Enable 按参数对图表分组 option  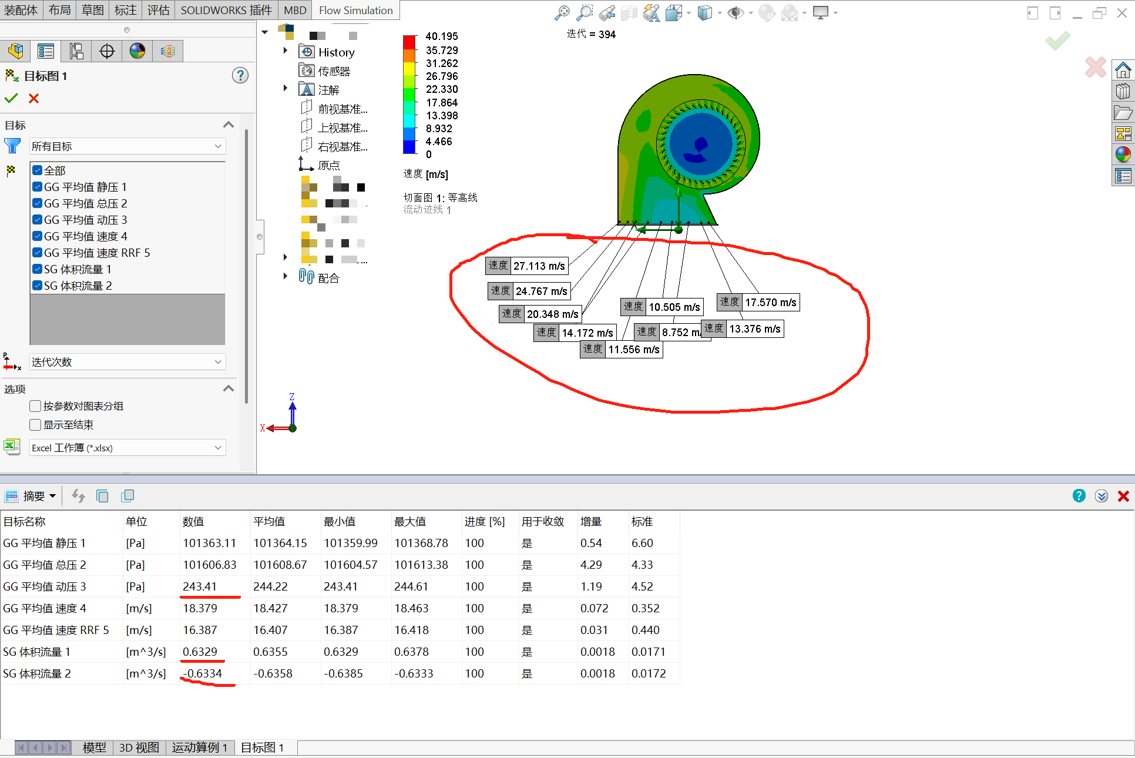(x=35, y=406)
